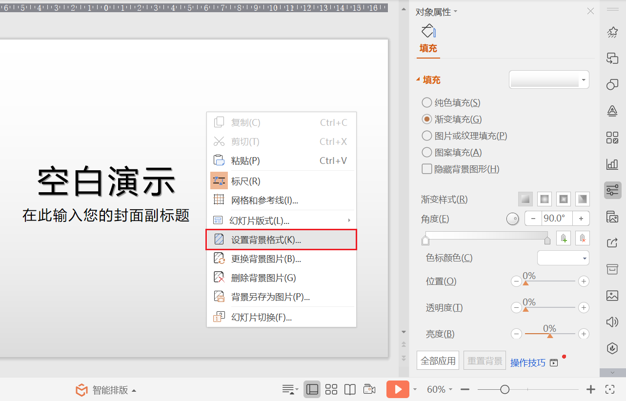Viewport: 626px width, 401px height.
Task: Expand the right sidebar bottom chevron
Action: tap(612, 372)
